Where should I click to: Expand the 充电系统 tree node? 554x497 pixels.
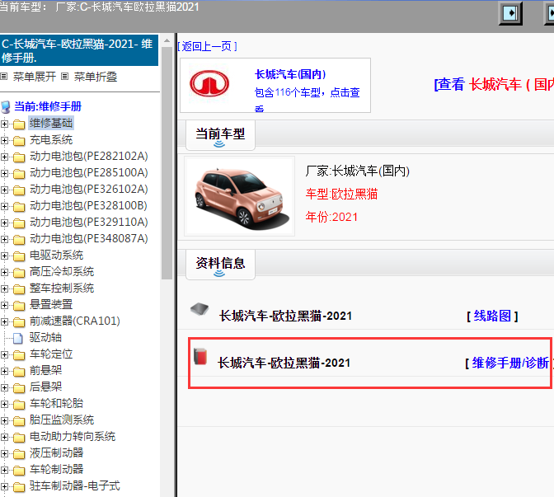click(4, 141)
